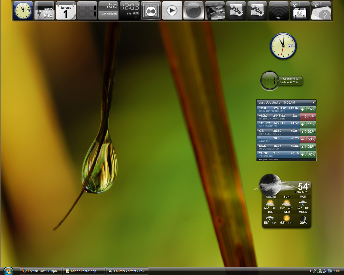
Task: Switch to CrystalXP.net Firefox taskbar window
Action: point(41,271)
